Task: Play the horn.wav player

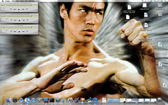Action: coord(19,31)
